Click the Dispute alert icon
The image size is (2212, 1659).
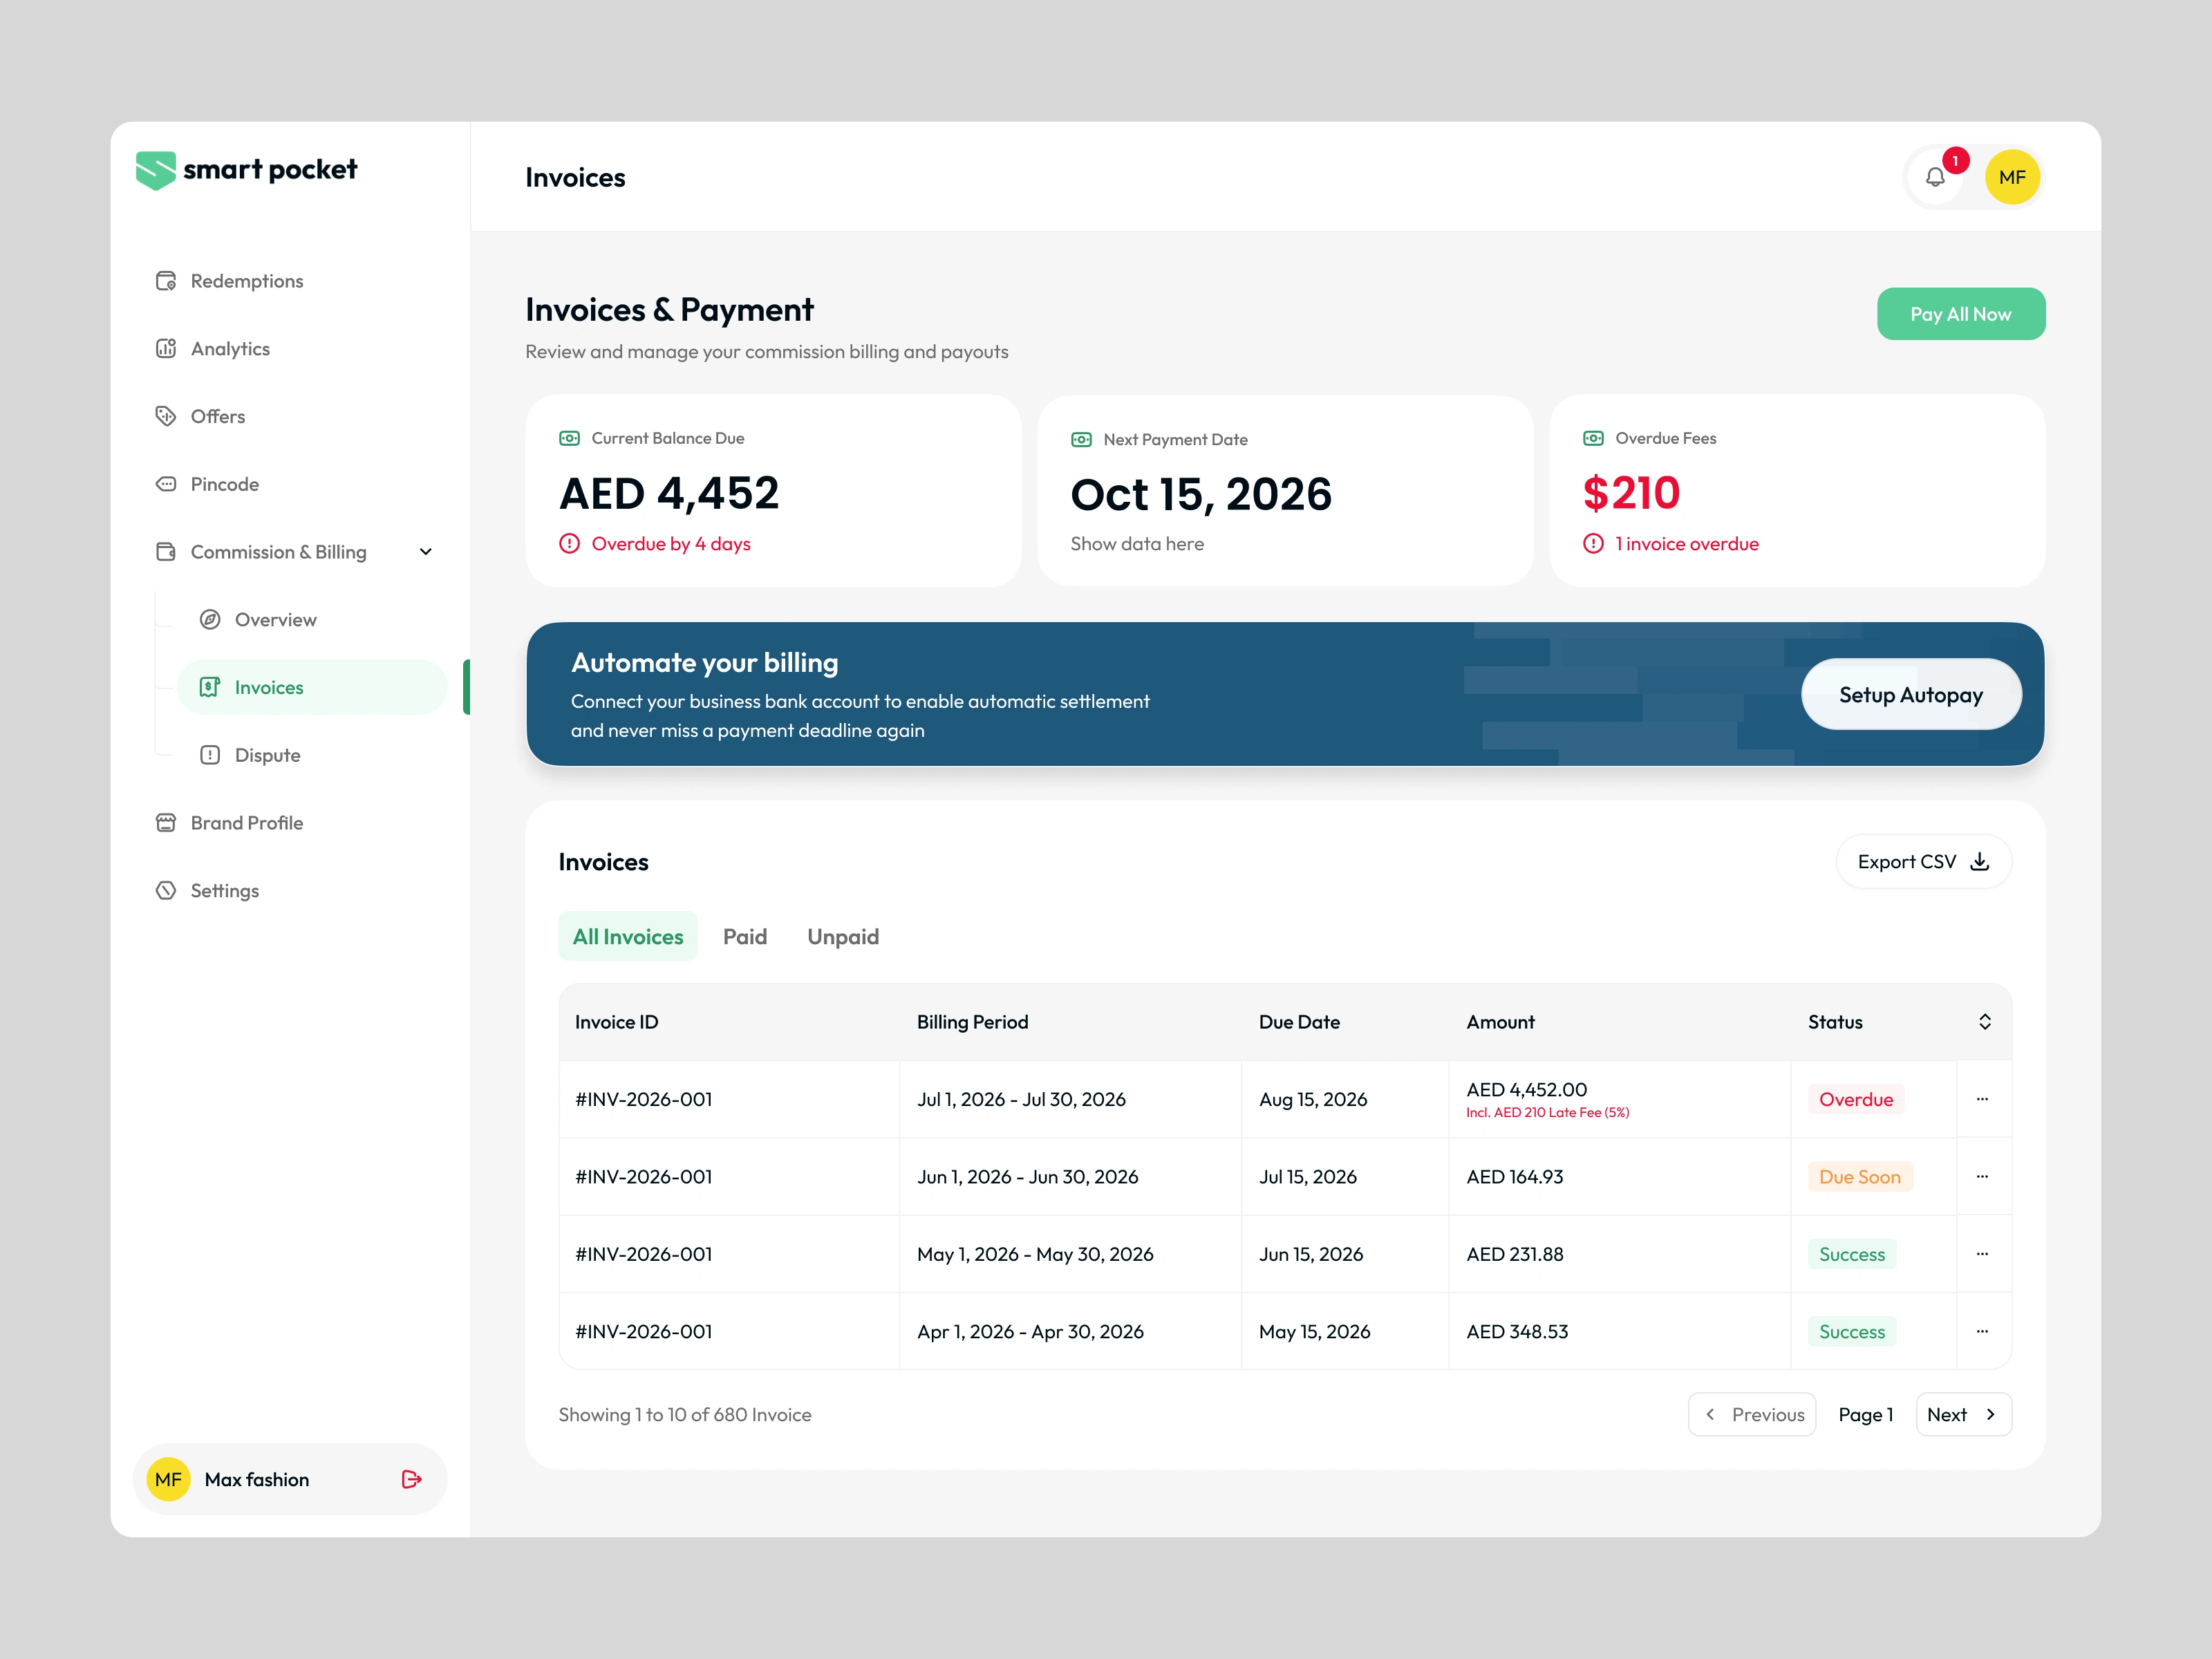[210, 755]
